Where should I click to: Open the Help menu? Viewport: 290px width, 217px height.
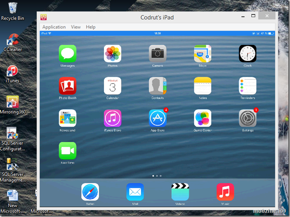tap(91, 27)
